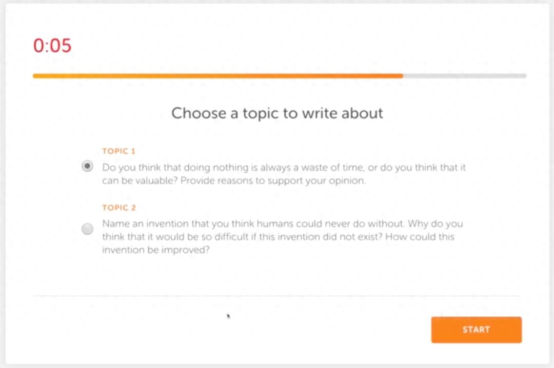Image resolution: width=554 pixels, height=368 pixels.
Task: Click the gray unfilled part of progress bar
Action: [x=465, y=75]
